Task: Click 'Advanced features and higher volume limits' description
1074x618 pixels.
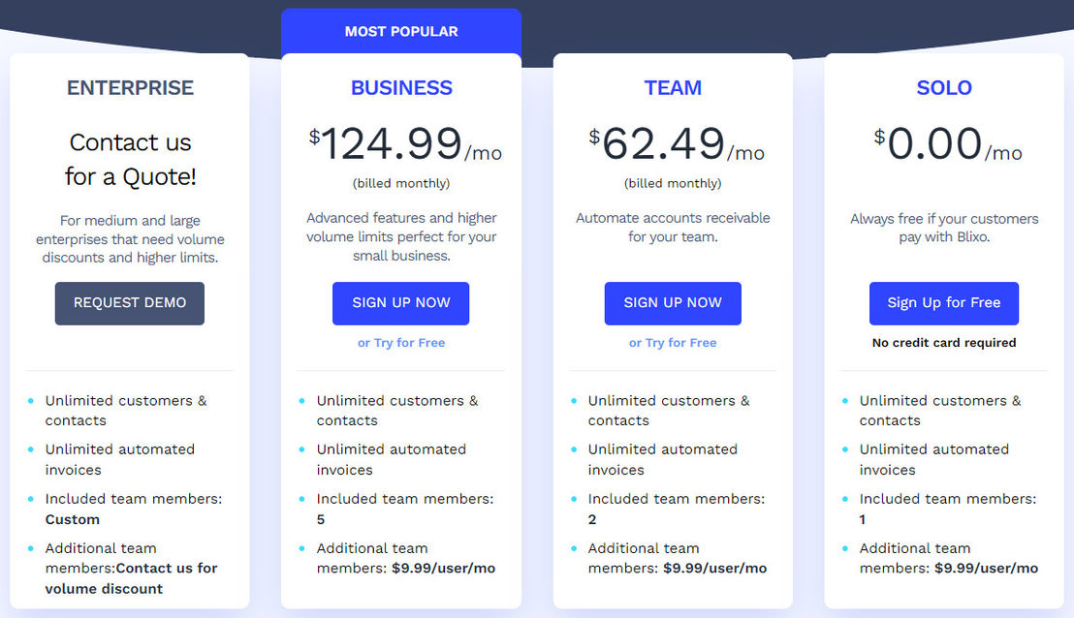Action: click(x=401, y=236)
